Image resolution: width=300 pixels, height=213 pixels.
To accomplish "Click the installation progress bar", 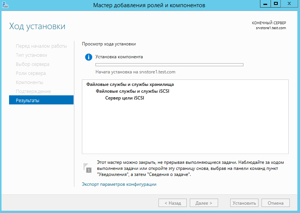I will [x=169, y=65].
